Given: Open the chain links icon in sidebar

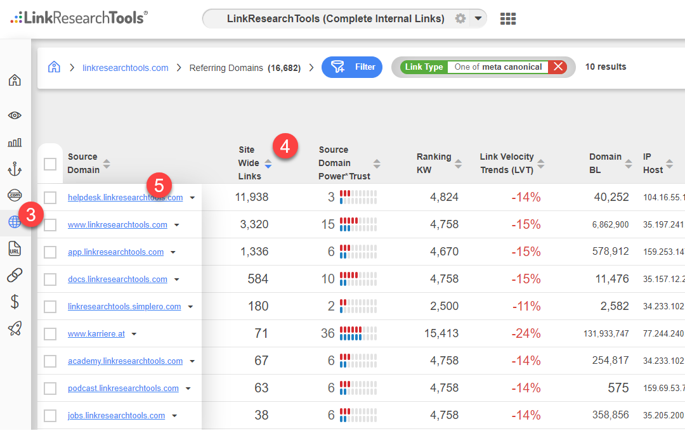Looking at the screenshot, I should coord(15,275).
